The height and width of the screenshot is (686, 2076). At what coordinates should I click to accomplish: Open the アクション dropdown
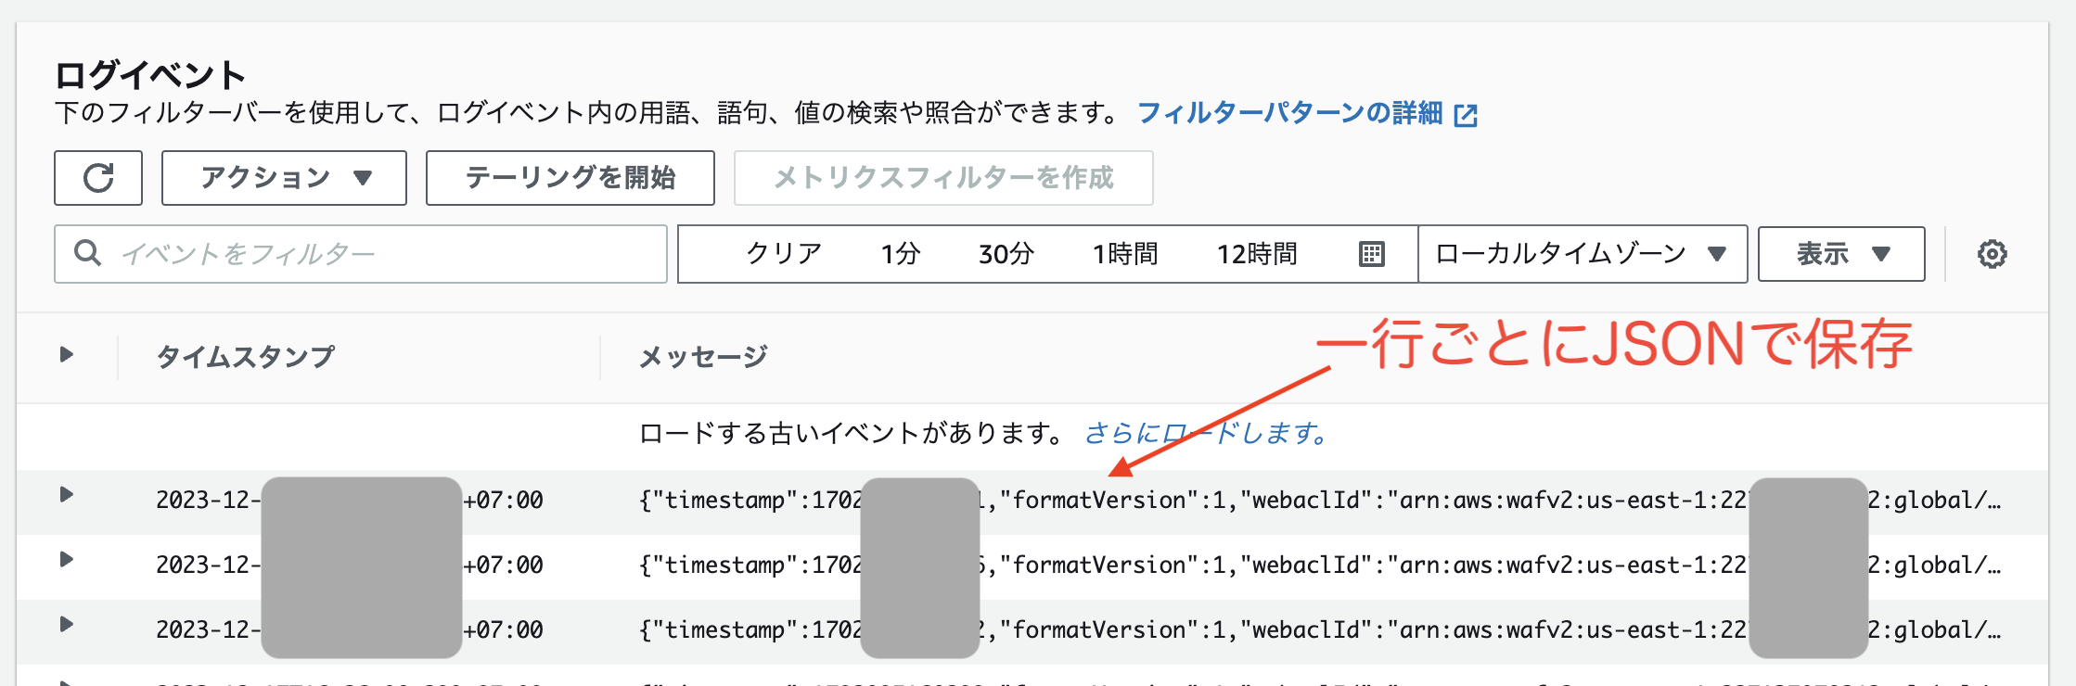tap(283, 176)
